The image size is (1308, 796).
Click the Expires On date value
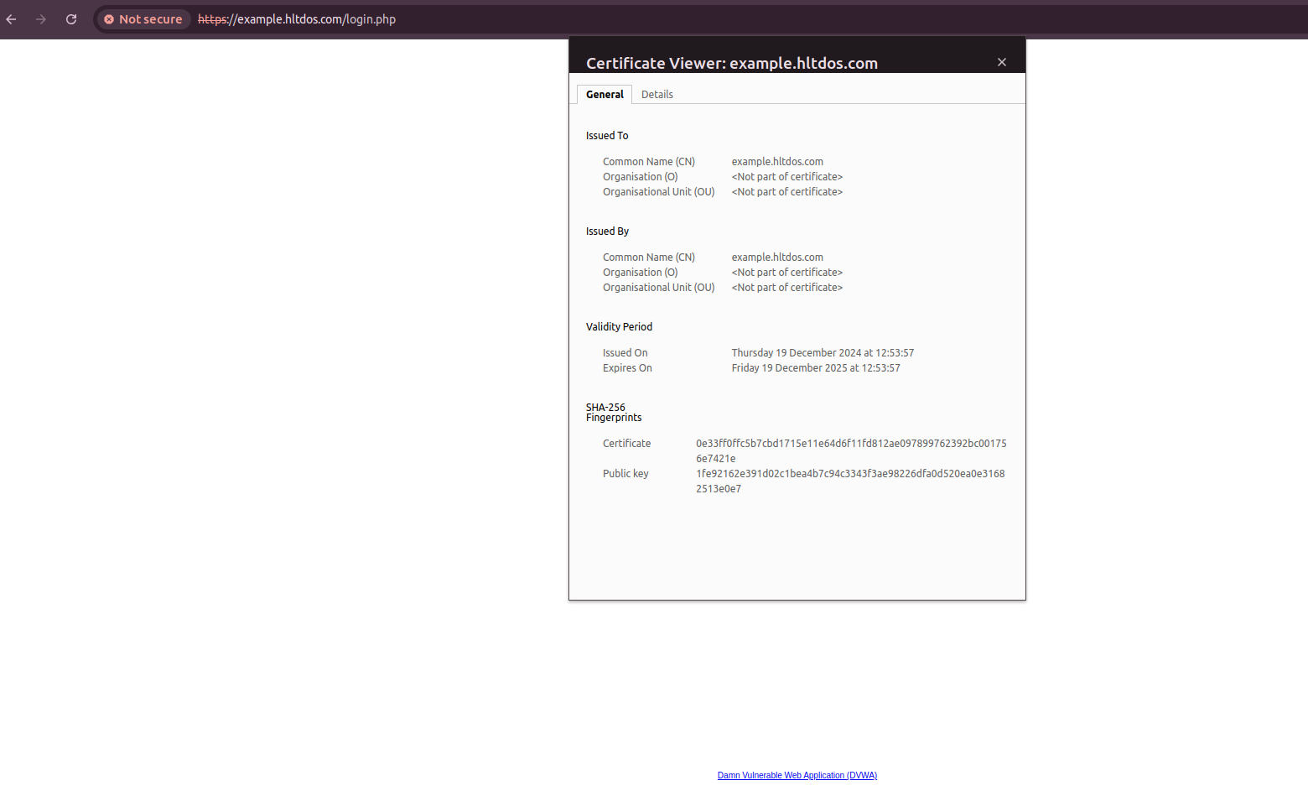coord(816,368)
